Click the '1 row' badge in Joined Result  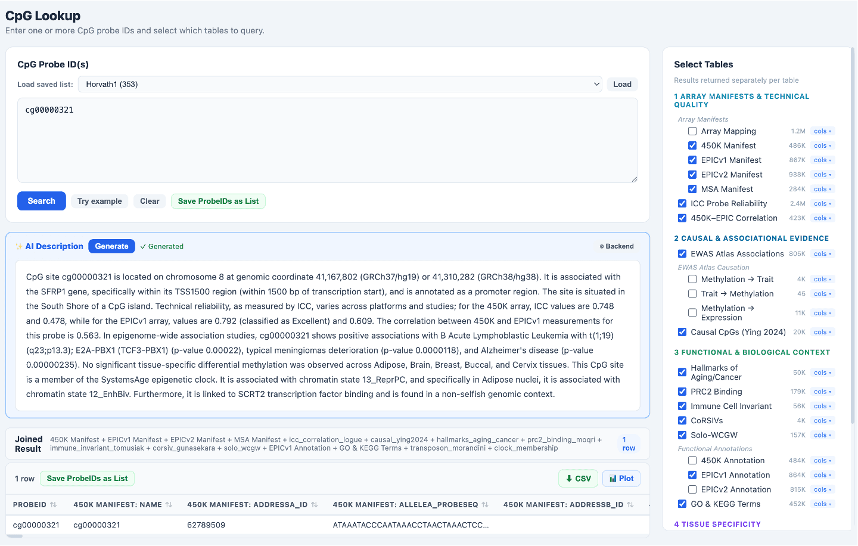point(629,444)
